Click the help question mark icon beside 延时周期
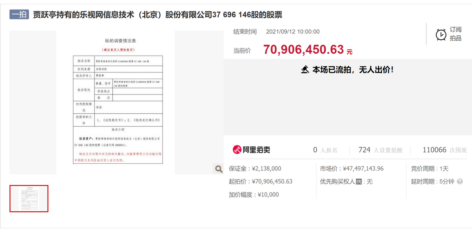The image size is (472, 229). point(460,181)
